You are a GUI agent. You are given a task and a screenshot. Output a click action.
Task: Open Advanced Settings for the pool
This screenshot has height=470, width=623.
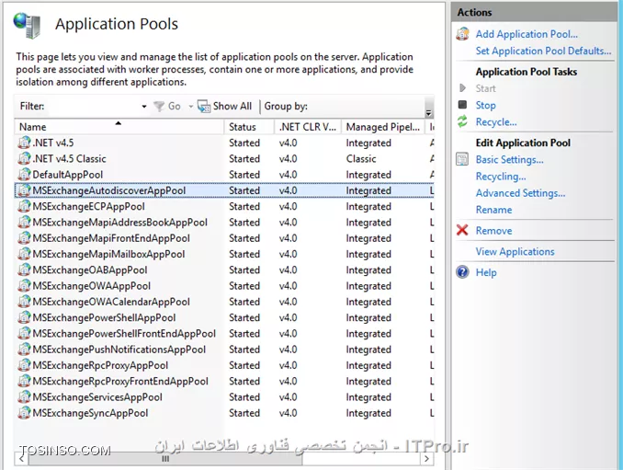[520, 193]
